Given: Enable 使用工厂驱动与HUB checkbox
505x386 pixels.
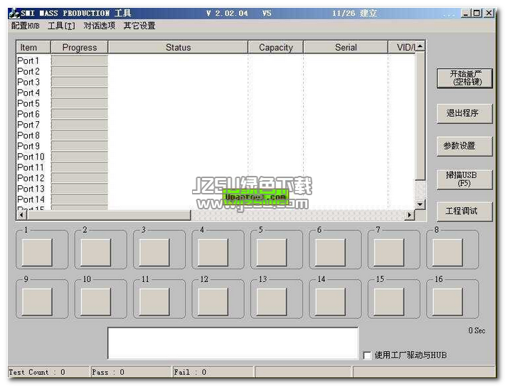Looking at the screenshot, I should pyautogui.click(x=367, y=355).
